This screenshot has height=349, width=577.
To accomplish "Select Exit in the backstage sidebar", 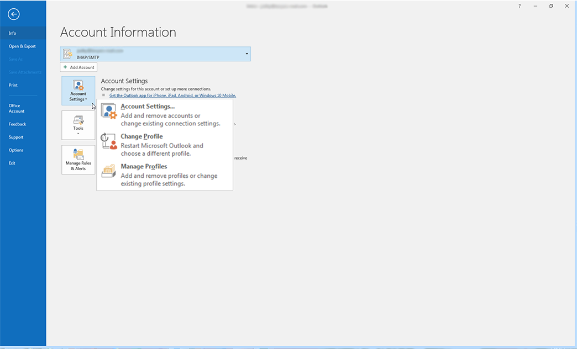I will point(12,163).
